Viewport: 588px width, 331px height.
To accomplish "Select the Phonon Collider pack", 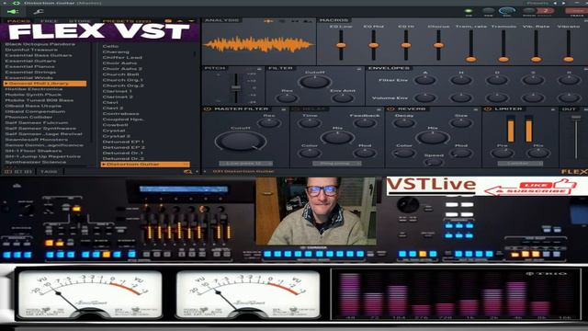I will point(28,117).
